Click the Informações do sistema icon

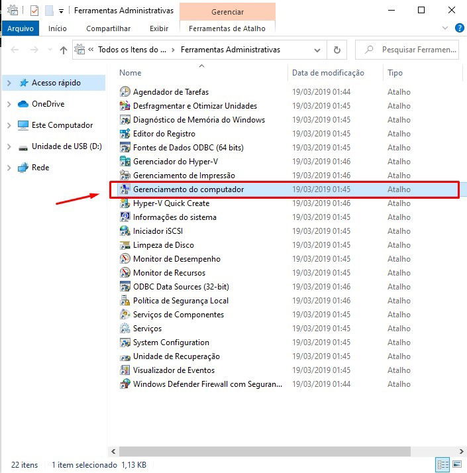click(x=125, y=217)
